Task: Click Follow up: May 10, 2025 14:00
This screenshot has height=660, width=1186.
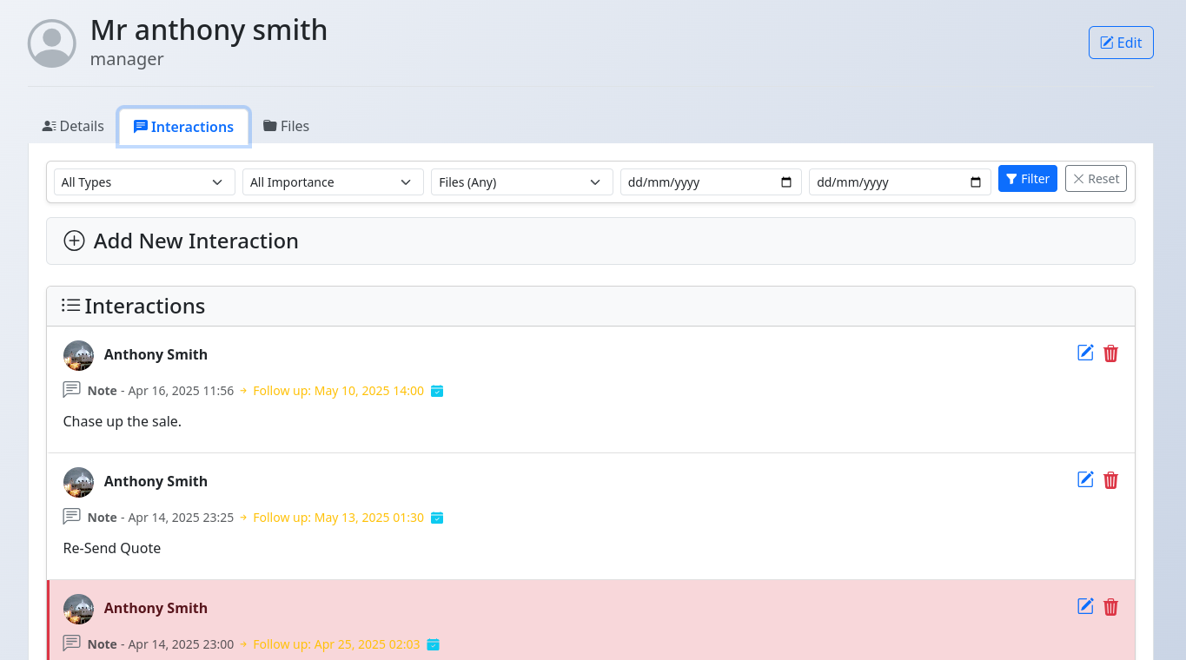Action: tap(338, 391)
